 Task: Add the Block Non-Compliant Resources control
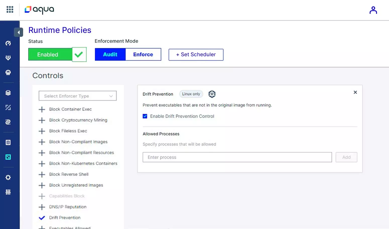pyautogui.click(x=42, y=153)
